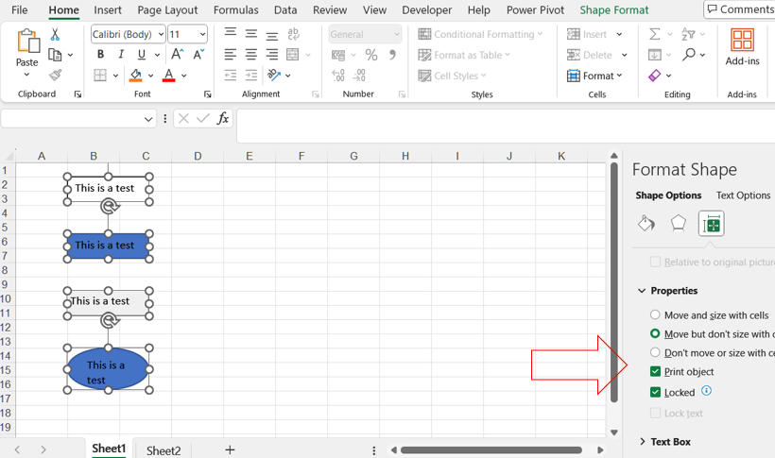The width and height of the screenshot is (775, 458).
Task: Click the Comments button
Action: [739, 9]
